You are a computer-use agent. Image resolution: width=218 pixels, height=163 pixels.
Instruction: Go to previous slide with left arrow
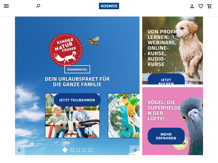(x=20, y=150)
